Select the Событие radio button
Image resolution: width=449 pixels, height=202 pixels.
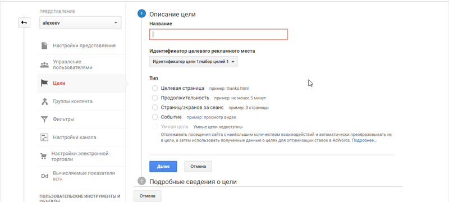155,117
